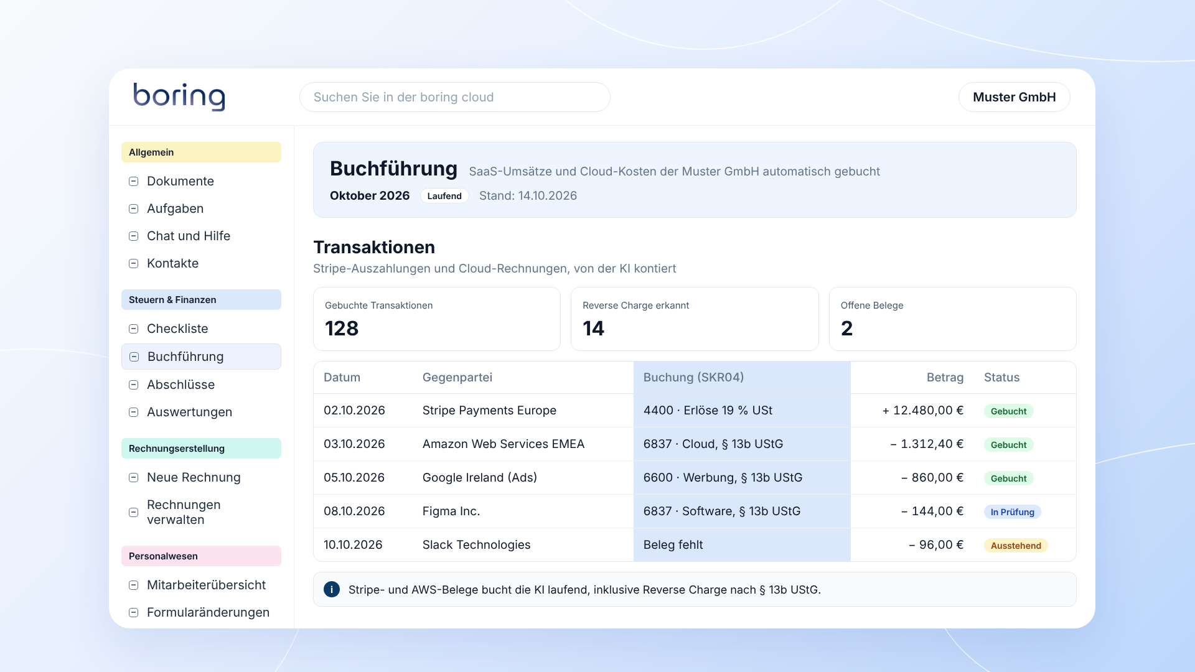
Task: Open Kontakte page
Action: (x=201, y=263)
